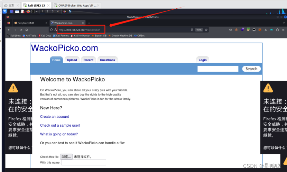Click the Search button
Screen dimensions: 287x172
pos(251,69)
